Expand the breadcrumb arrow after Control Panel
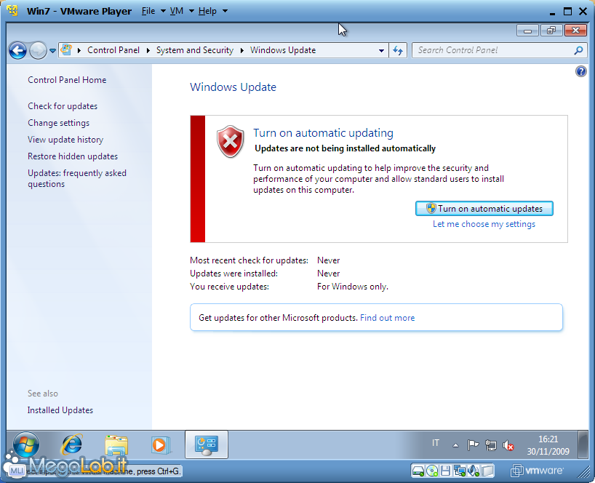 (148, 50)
